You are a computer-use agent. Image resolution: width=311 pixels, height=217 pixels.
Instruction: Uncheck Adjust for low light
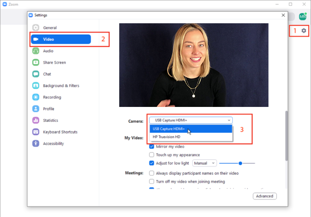tap(151, 163)
